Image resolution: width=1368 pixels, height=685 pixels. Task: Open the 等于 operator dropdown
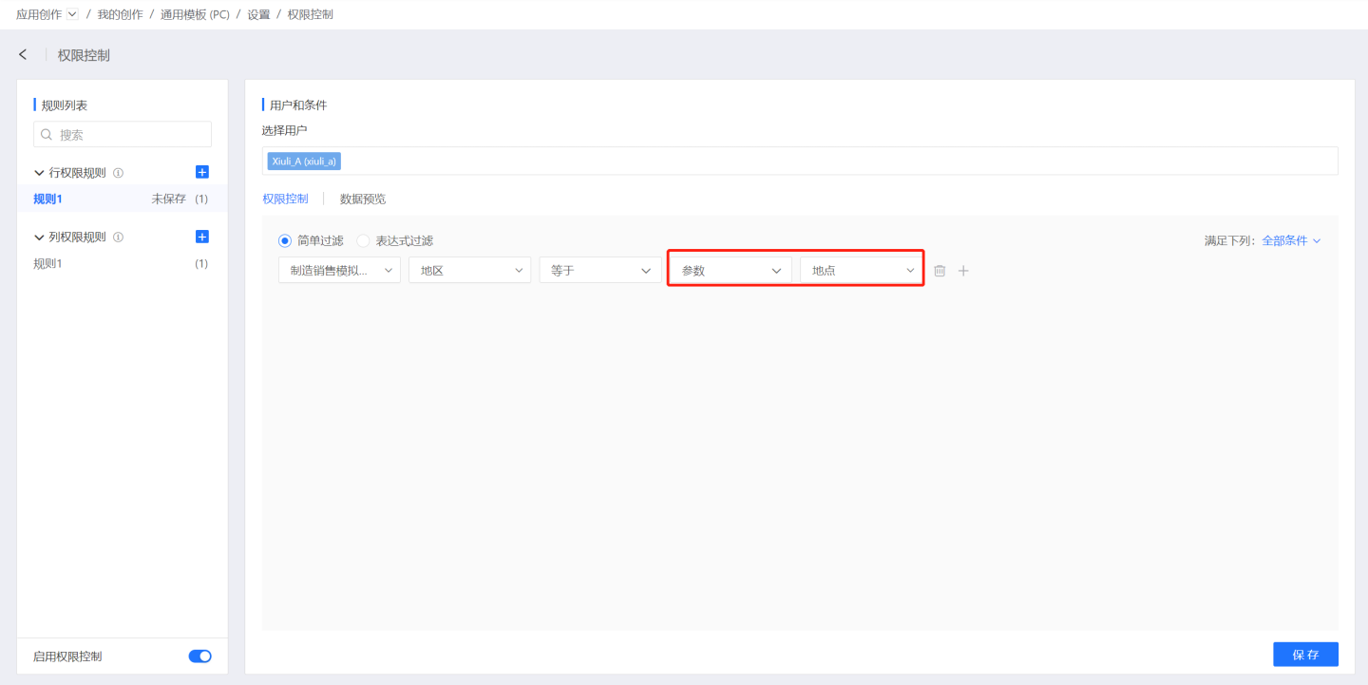click(599, 271)
